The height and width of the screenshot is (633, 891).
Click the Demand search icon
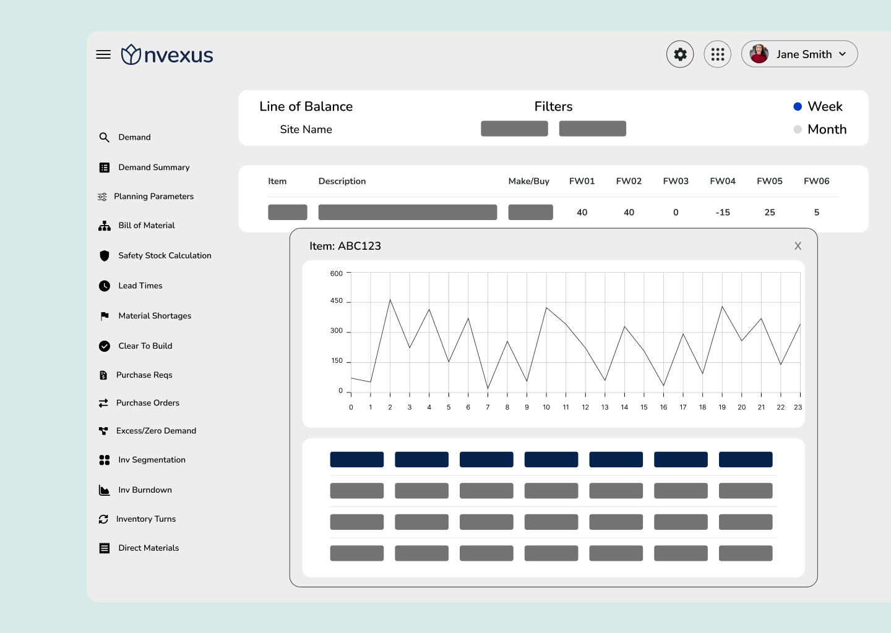(105, 137)
